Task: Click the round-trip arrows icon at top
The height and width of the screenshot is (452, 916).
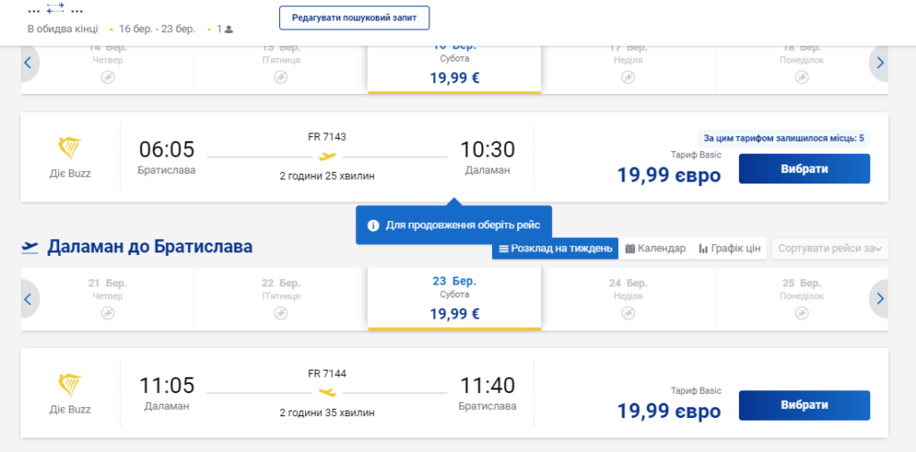Action: [55, 8]
